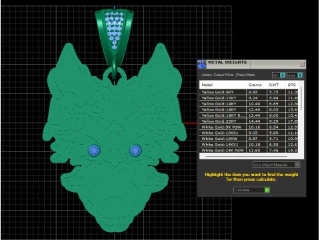The width and height of the screenshot is (320, 240).
Task: Click the 8.95 grams value
Action: coord(253,92)
